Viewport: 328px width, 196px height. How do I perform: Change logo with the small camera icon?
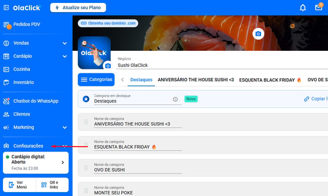pos(108,66)
